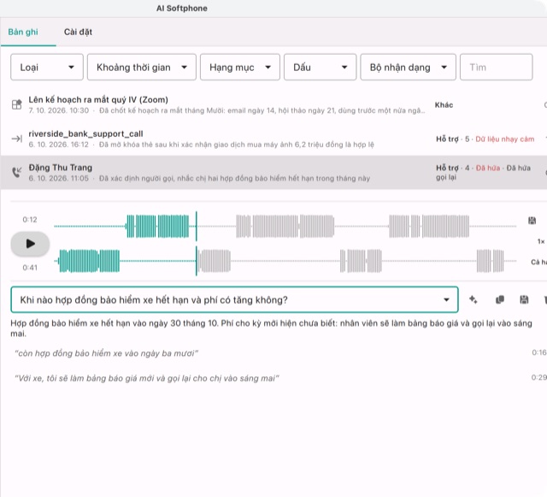Select the riverside_bank_support_call recording
The image size is (547, 497).
tap(273, 139)
